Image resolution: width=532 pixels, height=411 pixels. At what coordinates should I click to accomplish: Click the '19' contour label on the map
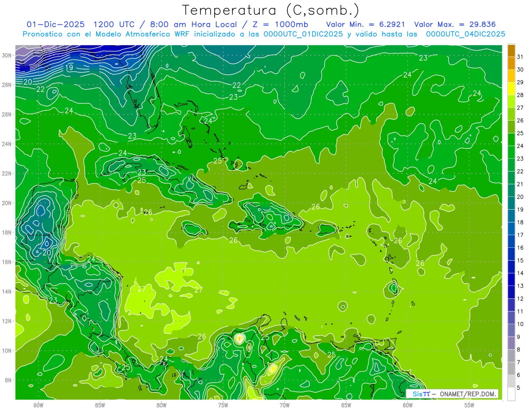click(69, 68)
